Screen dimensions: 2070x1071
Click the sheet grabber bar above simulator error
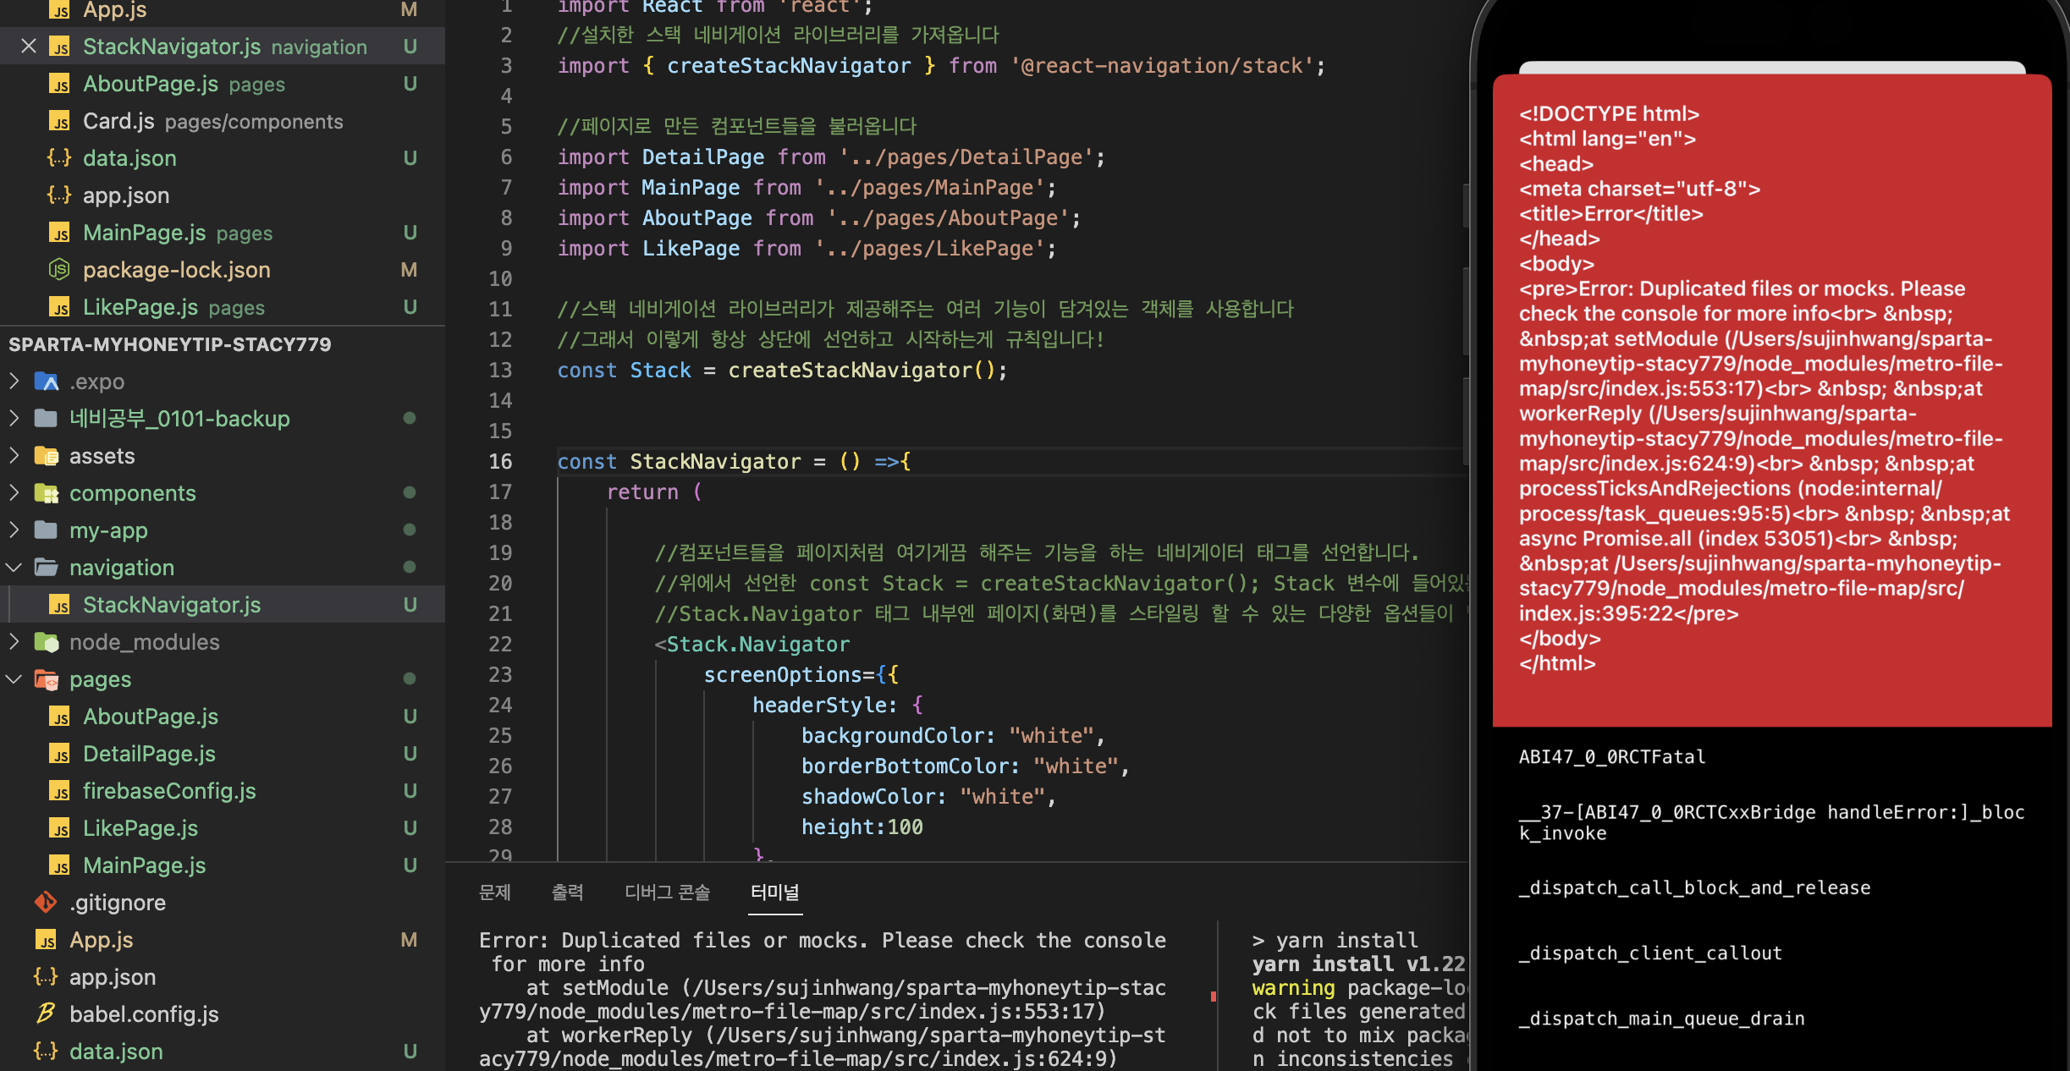pos(1772,67)
